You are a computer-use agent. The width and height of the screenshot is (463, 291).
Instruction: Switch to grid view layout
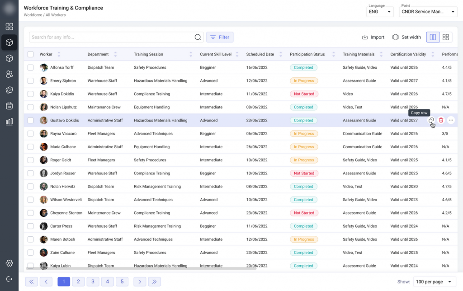(446, 37)
